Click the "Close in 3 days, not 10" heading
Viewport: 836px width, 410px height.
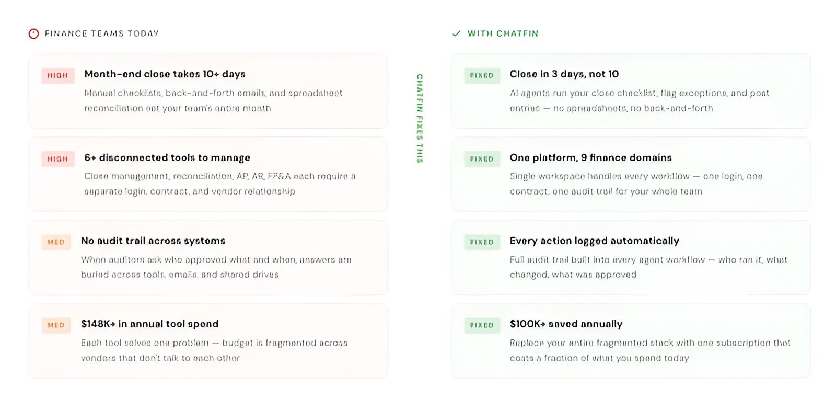564,74
